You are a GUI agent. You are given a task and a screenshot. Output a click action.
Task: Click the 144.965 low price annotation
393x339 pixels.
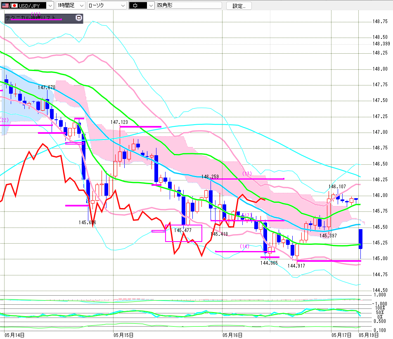pyautogui.click(x=269, y=263)
